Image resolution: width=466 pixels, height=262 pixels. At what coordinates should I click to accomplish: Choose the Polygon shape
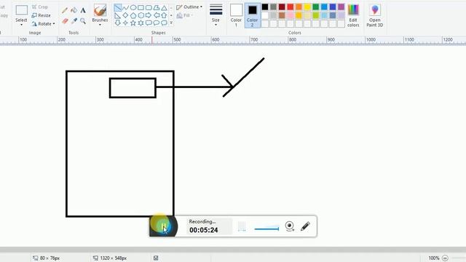tap(157, 8)
